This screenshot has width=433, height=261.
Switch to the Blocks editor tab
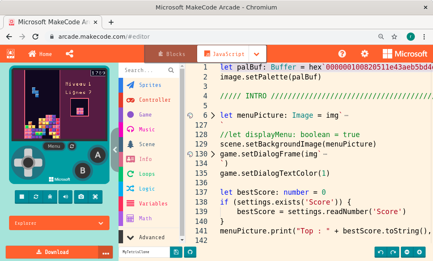click(x=171, y=54)
